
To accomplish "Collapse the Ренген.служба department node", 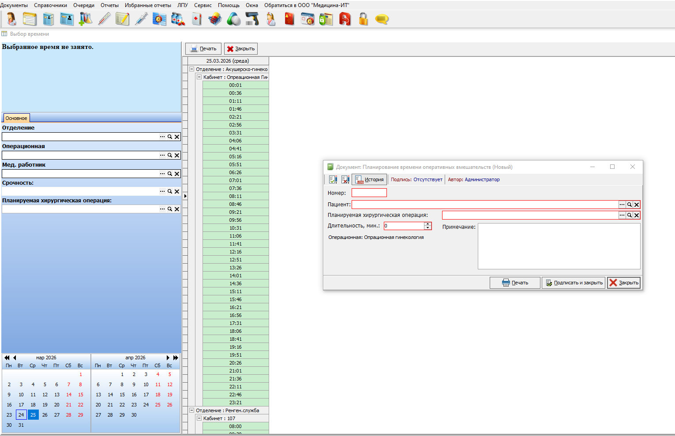I will click(x=192, y=410).
